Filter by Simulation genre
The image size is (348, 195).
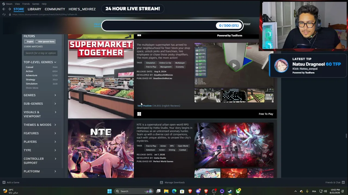click(x=32, y=84)
